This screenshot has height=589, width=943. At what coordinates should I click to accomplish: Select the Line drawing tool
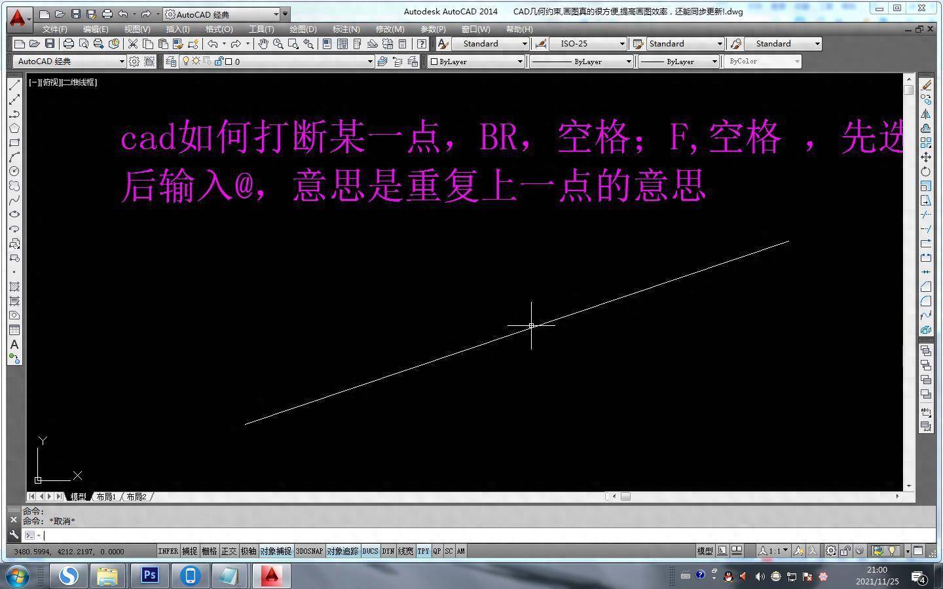click(14, 85)
